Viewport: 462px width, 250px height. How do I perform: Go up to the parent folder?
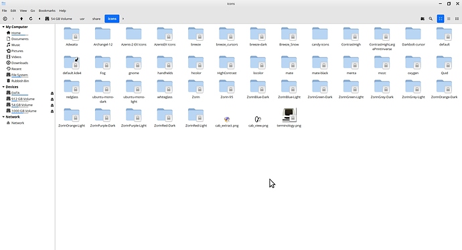pyautogui.click(x=21, y=19)
